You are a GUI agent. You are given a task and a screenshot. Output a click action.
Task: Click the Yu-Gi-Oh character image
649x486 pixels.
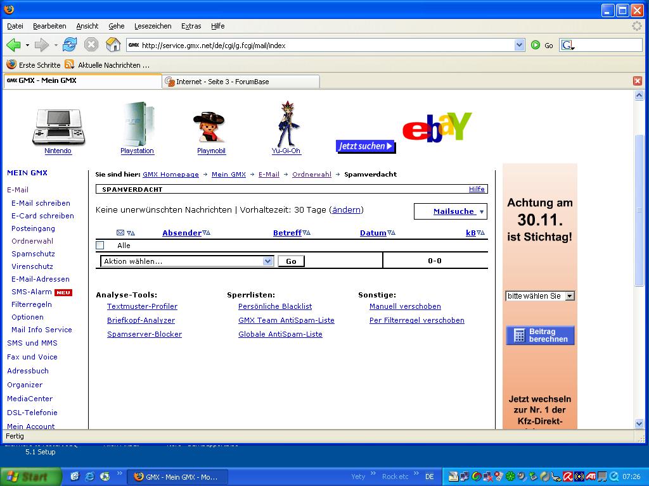287,123
